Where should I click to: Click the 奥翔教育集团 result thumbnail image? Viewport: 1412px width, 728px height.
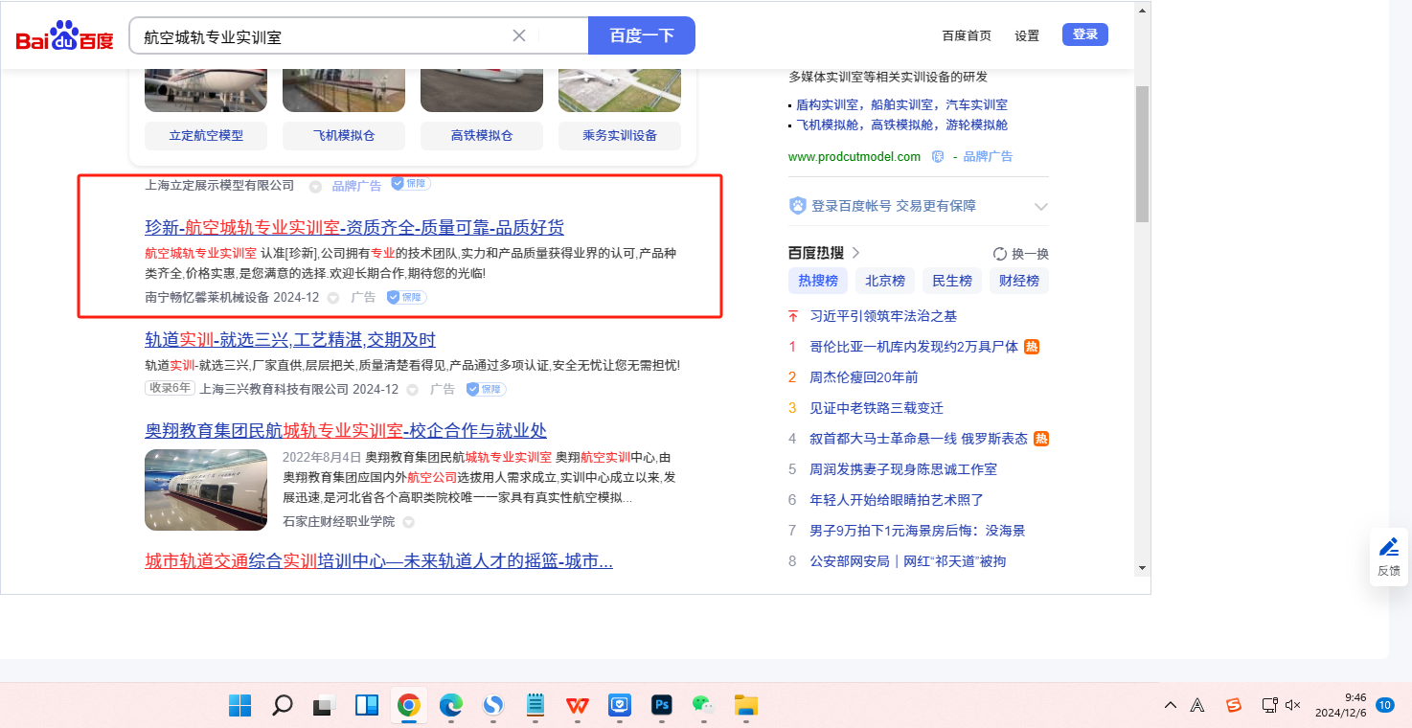(x=206, y=489)
